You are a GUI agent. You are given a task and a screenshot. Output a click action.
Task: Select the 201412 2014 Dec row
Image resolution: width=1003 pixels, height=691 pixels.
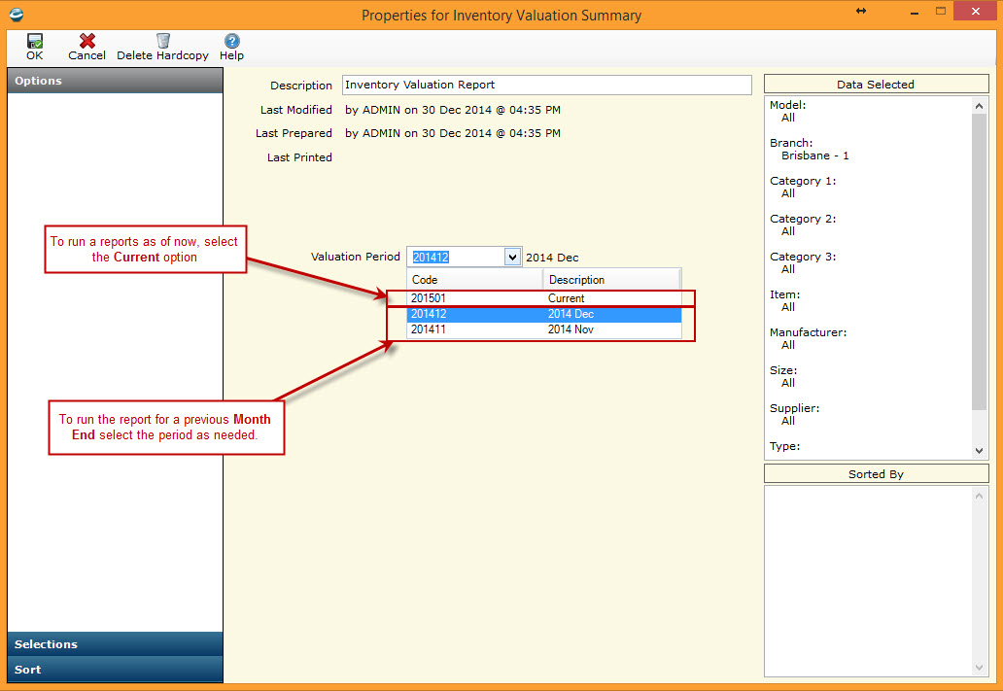click(543, 314)
